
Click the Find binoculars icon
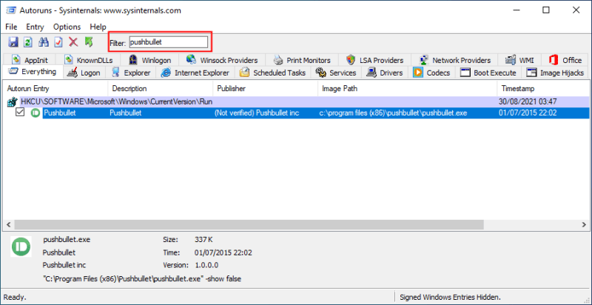(44, 42)
